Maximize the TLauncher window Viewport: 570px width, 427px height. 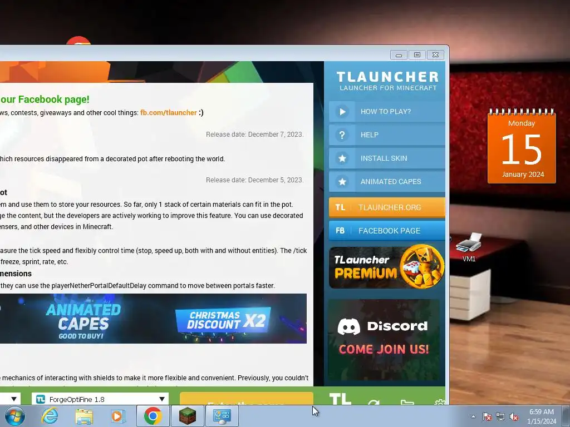417,55
